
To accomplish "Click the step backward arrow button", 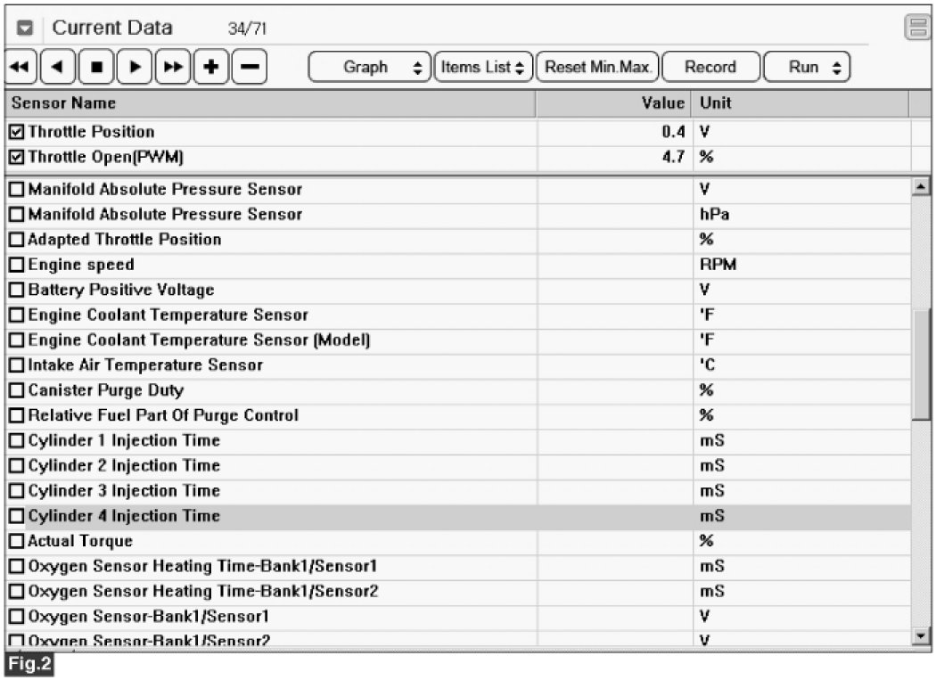I will [58, 68].
